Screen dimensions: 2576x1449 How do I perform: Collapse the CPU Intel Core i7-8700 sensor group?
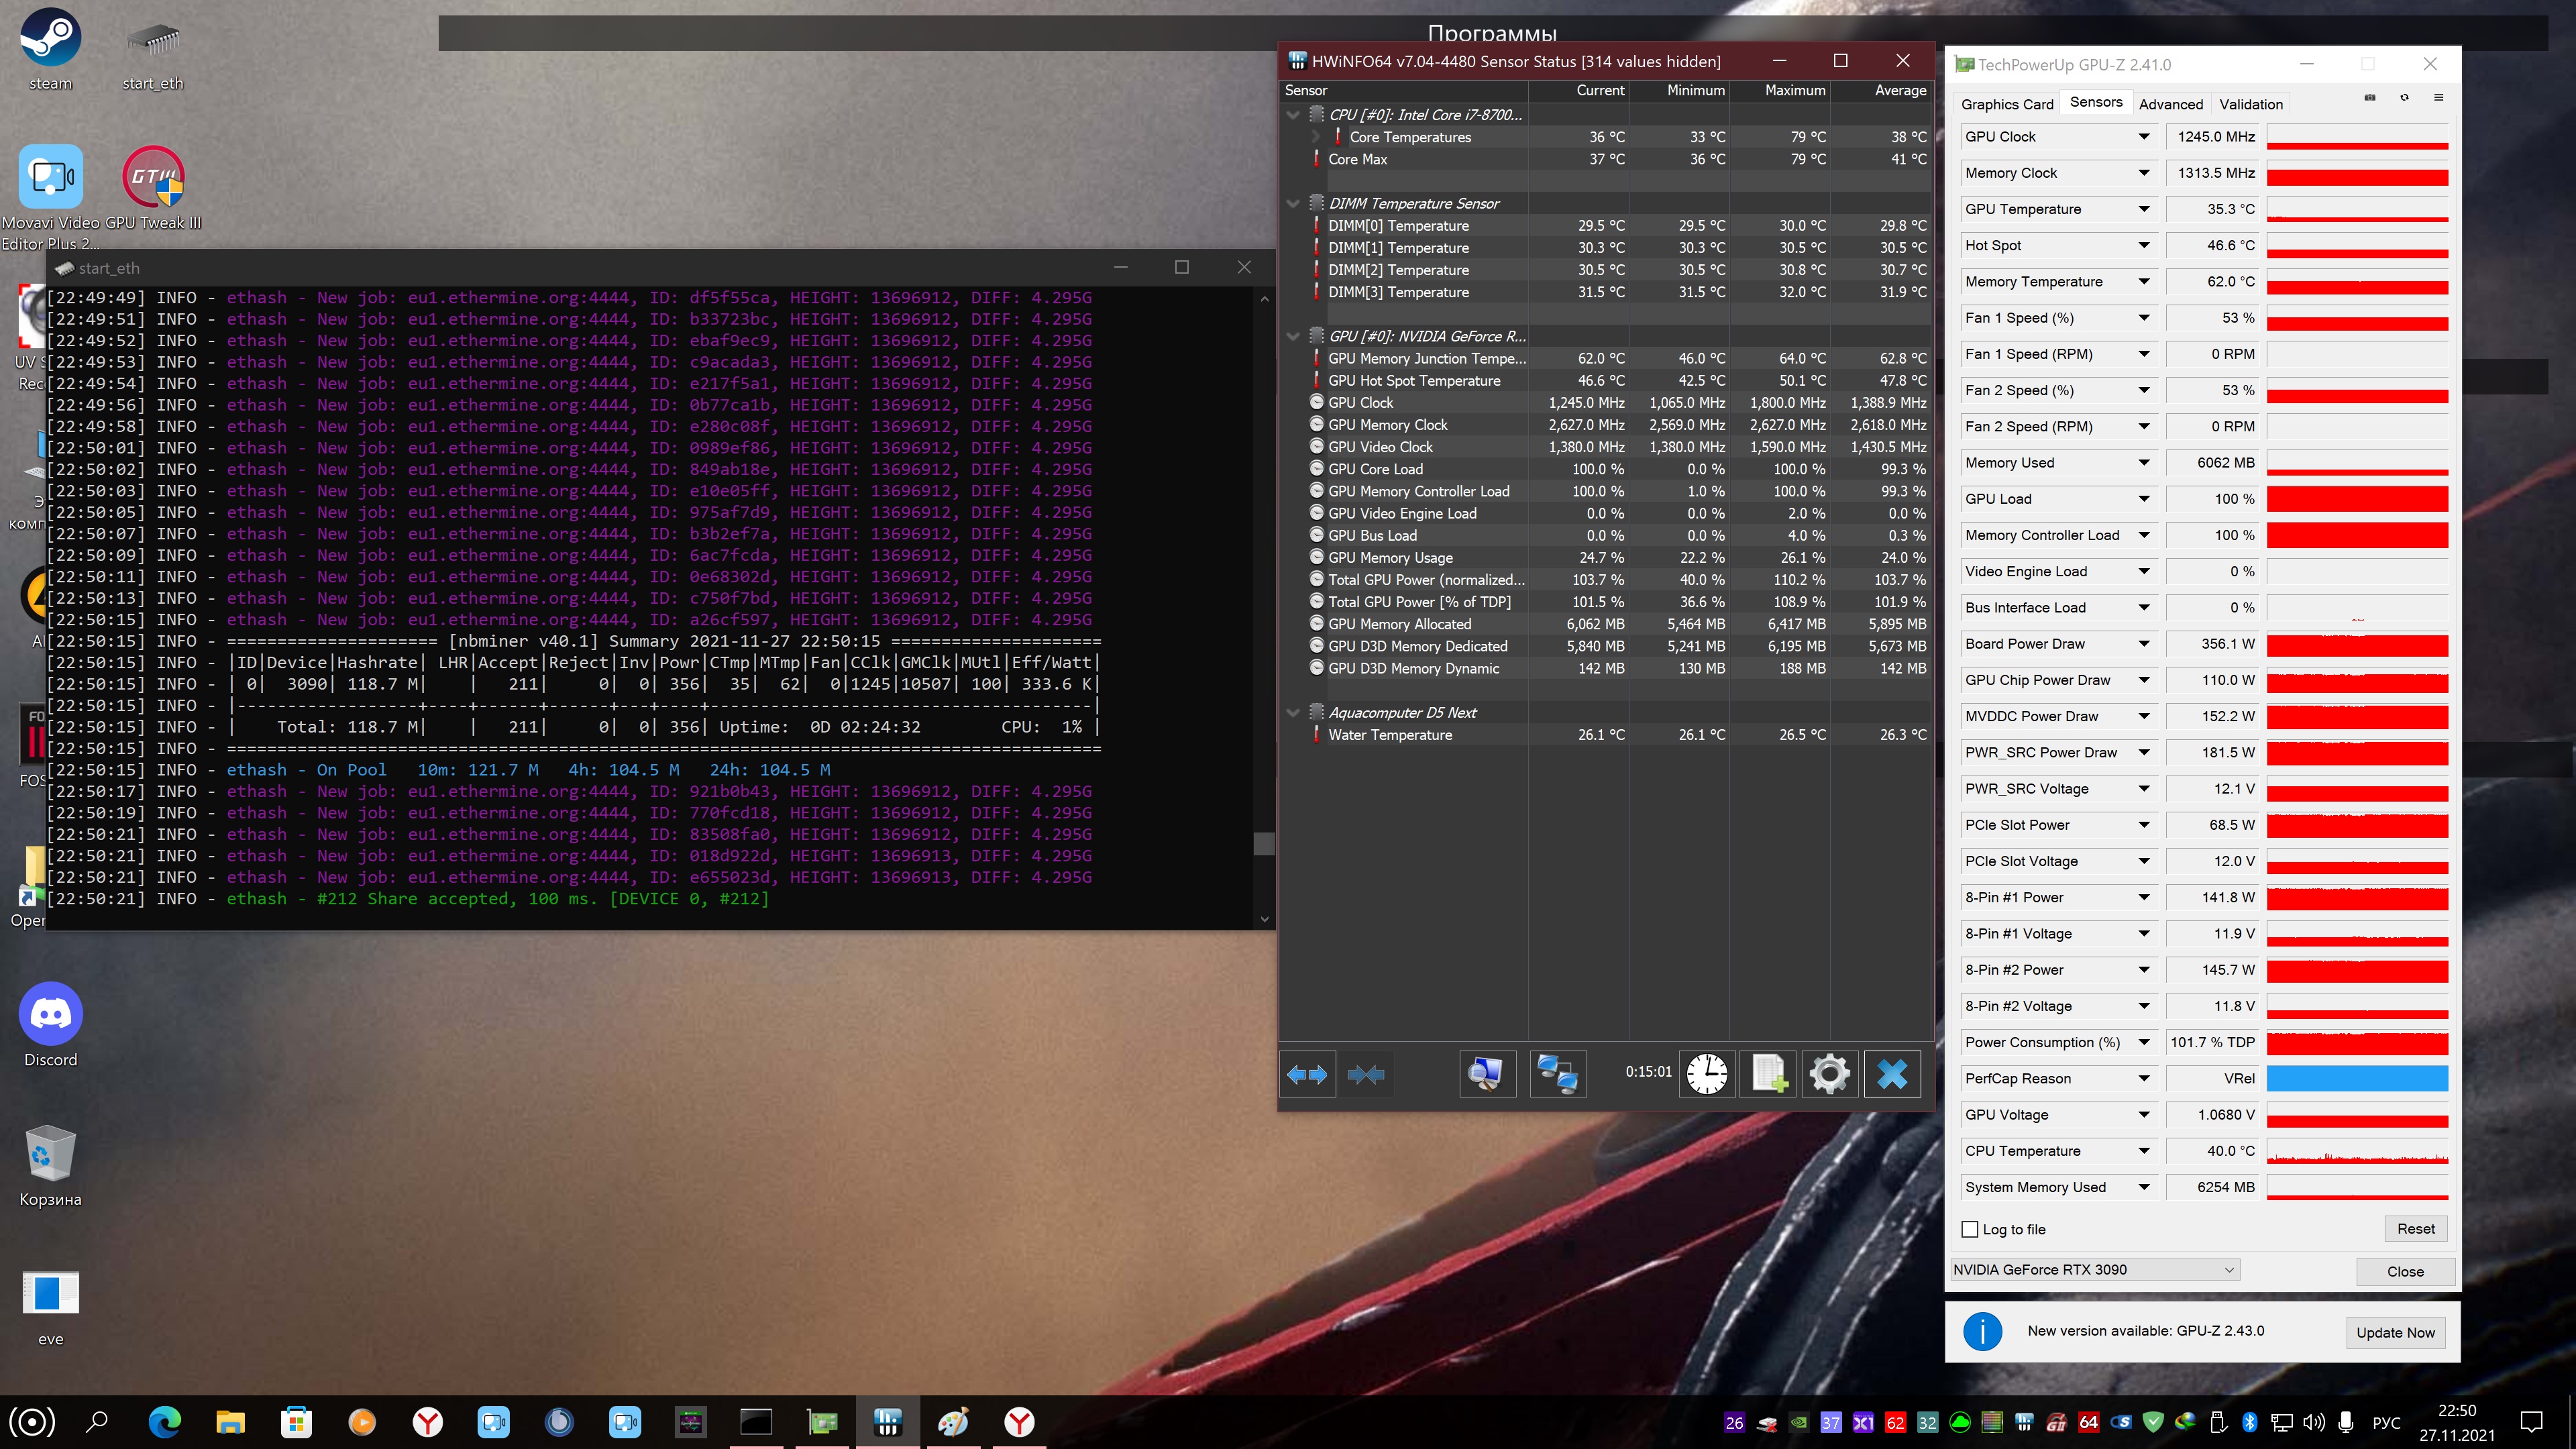(1293, 115)
